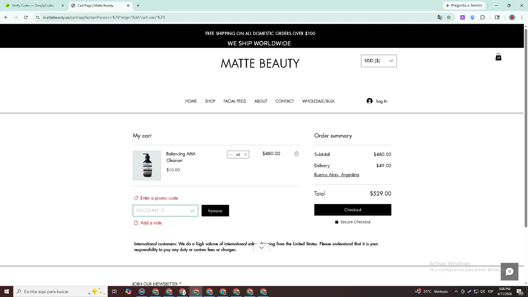Expand the Add a note option

coord(148,223)
